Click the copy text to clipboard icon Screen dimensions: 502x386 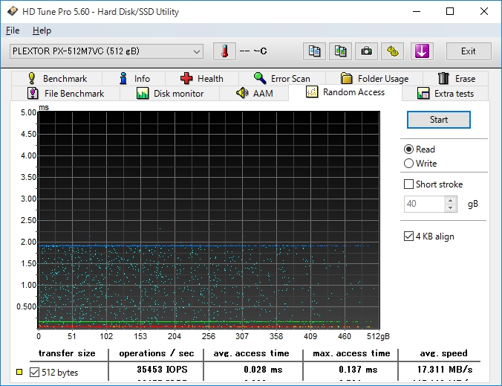point(315,51)
